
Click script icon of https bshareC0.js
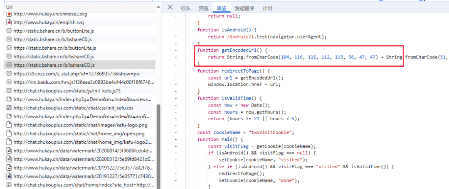9,56
